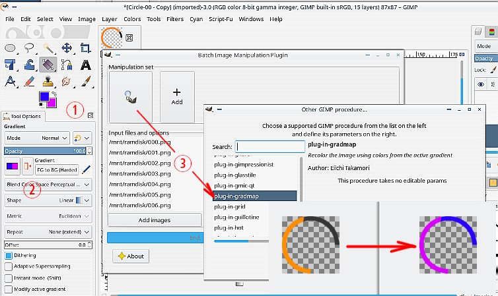The width and height of the screenshot is (498, 296).
Task: Open the Cyan menu
Action: pos(196,19)
